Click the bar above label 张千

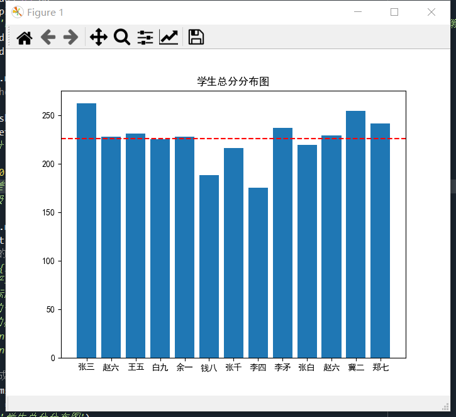click(x=233, y=253)
